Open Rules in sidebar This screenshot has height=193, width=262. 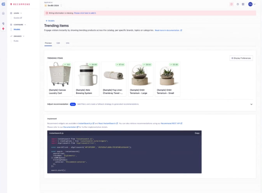coord(16,41)
